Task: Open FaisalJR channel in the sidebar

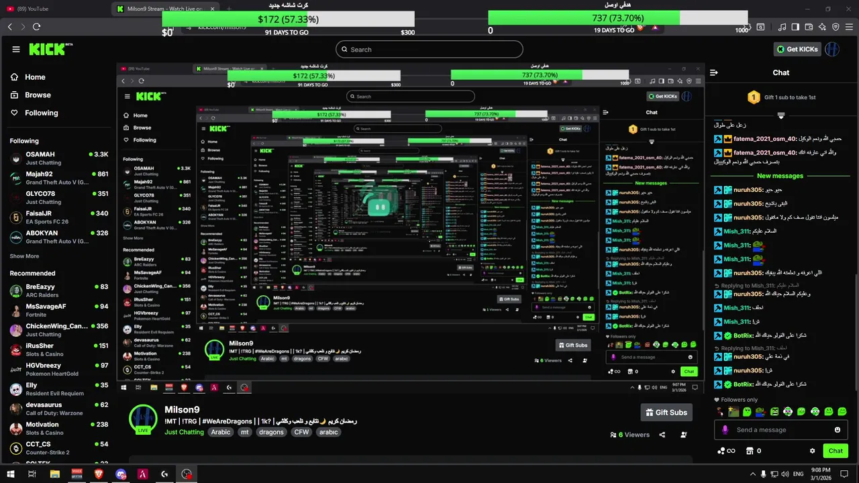Action: tap(59, 217)
